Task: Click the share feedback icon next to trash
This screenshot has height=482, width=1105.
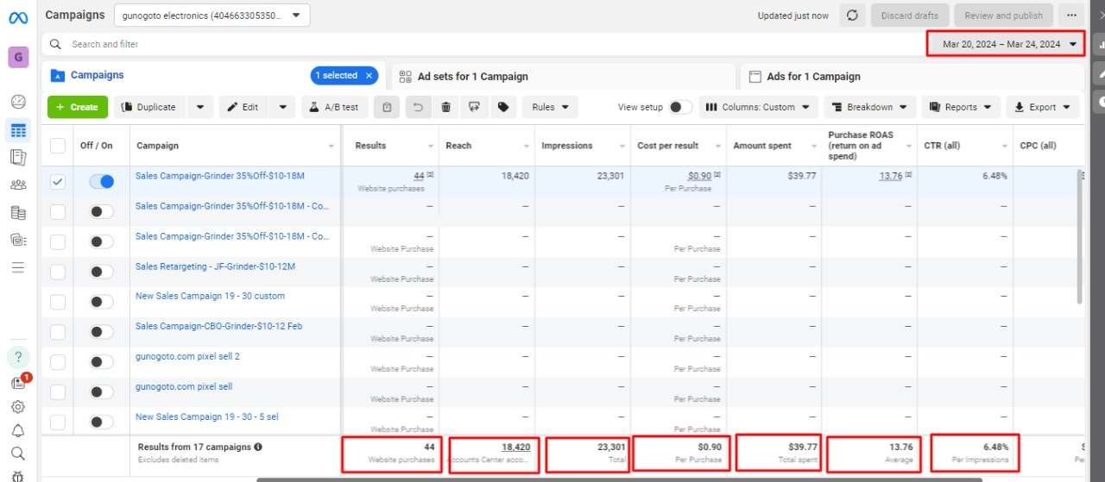Action: pyautogui.click(x=474, y=107)
